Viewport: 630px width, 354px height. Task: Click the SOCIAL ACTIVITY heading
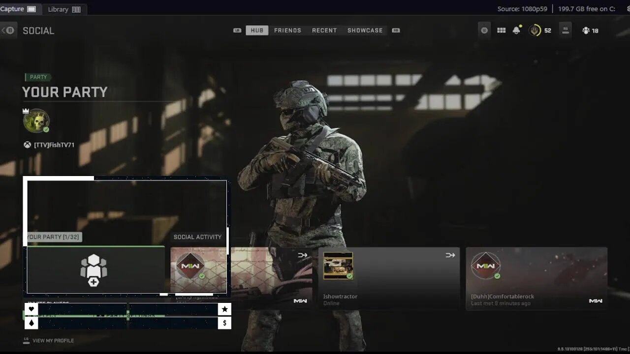tap(197, 237)
